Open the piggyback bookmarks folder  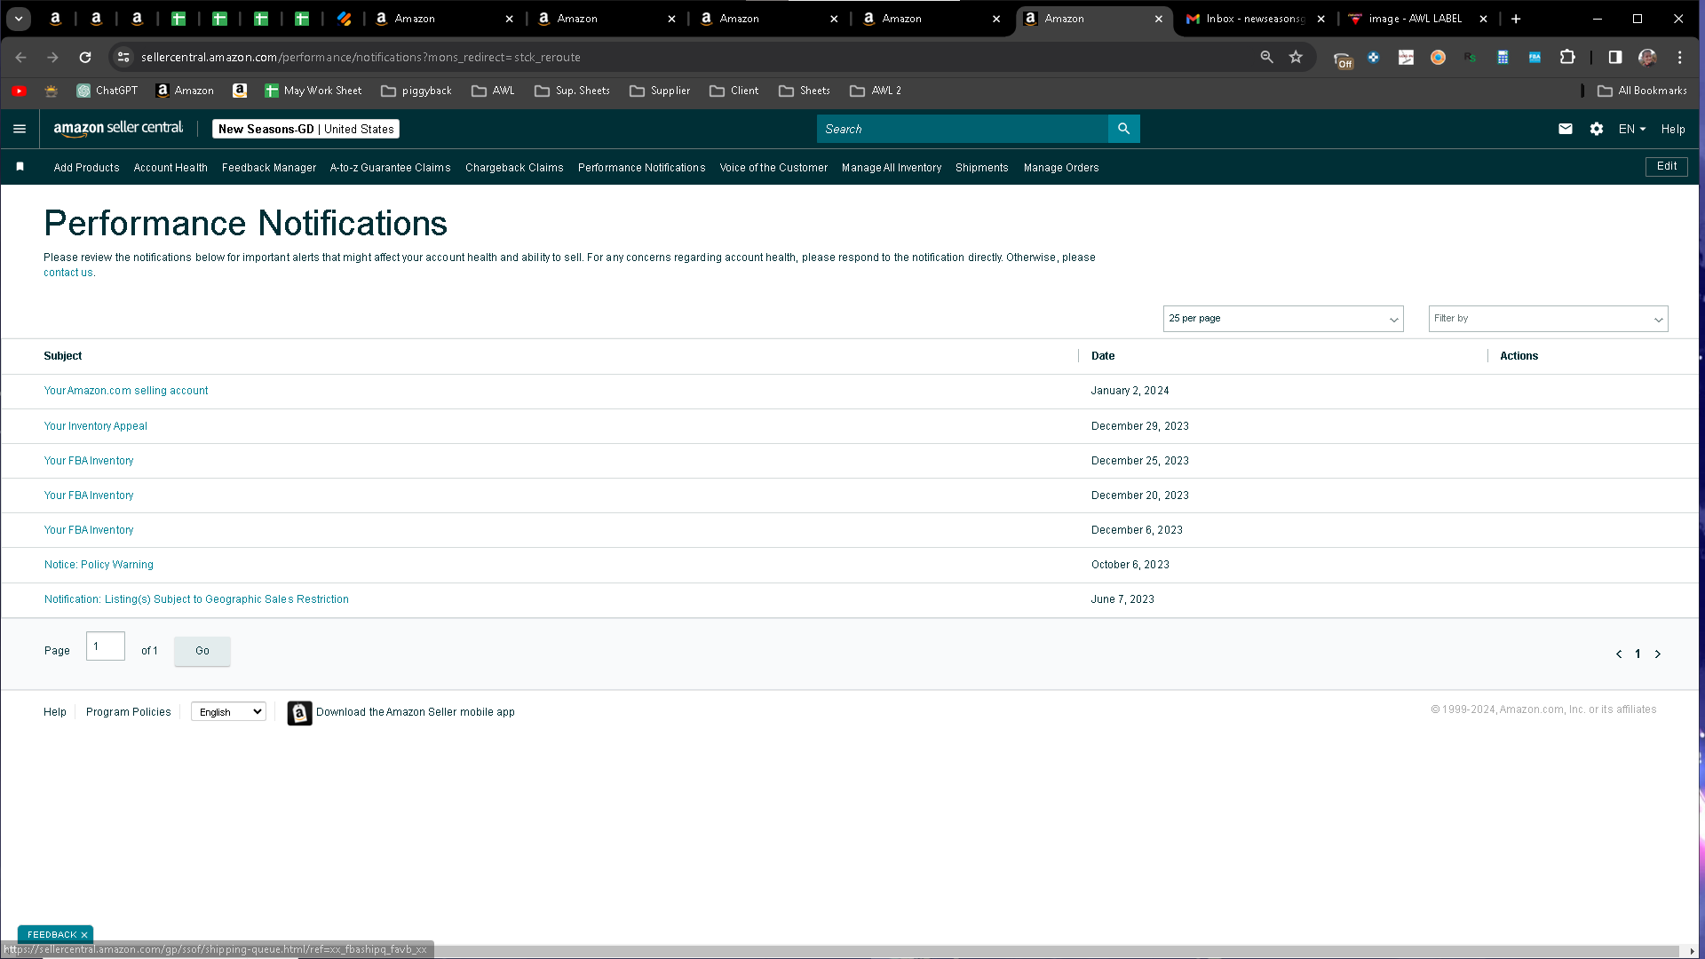[416, 91]
